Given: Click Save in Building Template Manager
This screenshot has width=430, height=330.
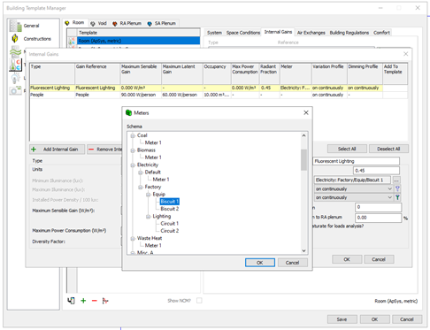Looking at the screenshot, I should tap(342, 319).
